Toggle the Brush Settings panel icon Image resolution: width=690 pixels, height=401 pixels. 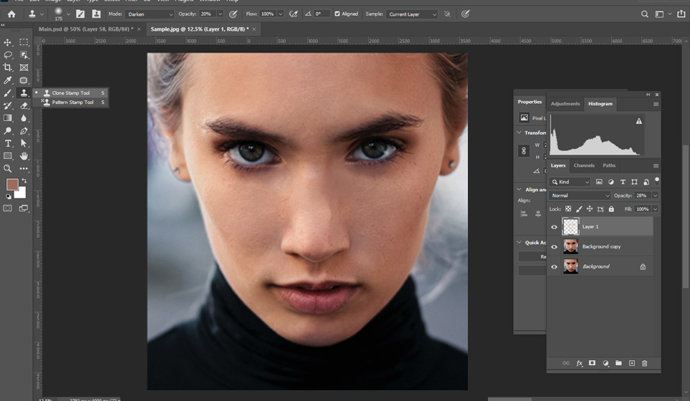[x=80, y=14]
